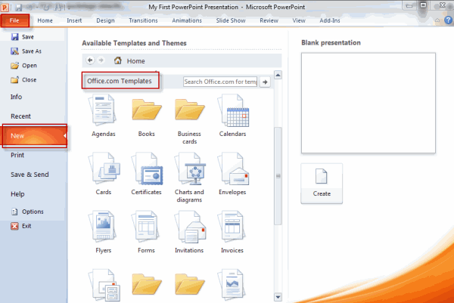The width and height of the screenshot is (454, 303).
Task: Click the Blank presentation preview thumbnail
Action: click(368, 103)
